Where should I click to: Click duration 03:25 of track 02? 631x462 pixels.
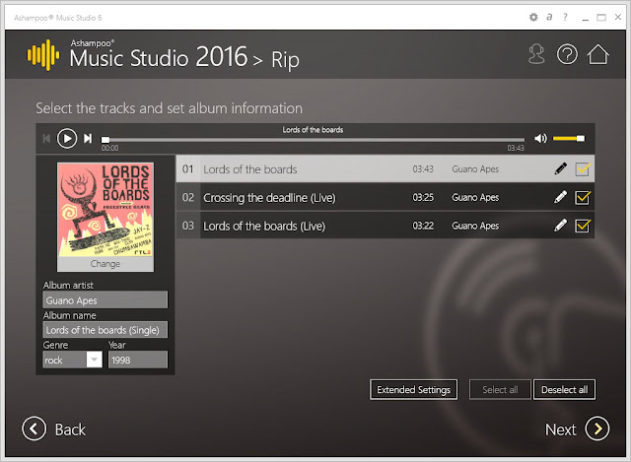pyautogui.click(x=423, y=197)
